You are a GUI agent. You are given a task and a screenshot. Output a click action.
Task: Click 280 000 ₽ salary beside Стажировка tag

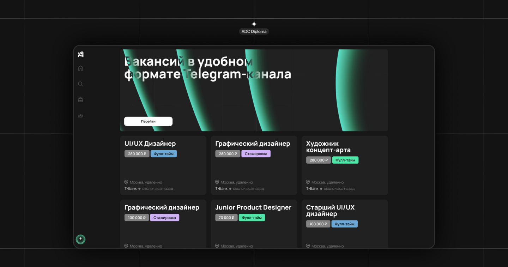pos(228,154)
